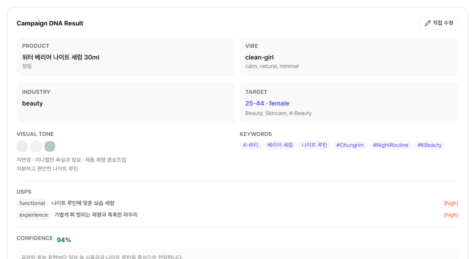Viewport: 475px width, 259px height.
Task: Pick the pale mint-gray visual tone swatch
Action: [x=22, y=146]
